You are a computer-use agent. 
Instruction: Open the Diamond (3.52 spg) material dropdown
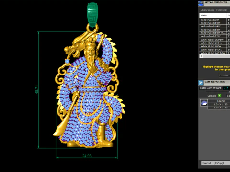click(x=215, y=163)
